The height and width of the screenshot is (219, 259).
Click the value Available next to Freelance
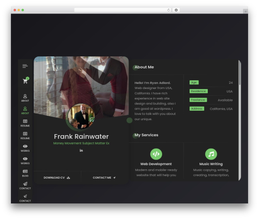[225, 100]
